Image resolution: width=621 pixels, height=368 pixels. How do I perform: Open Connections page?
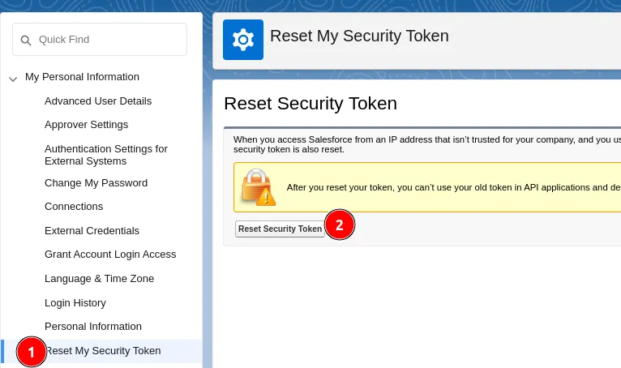pyautogui.click(x=74, y=207)
